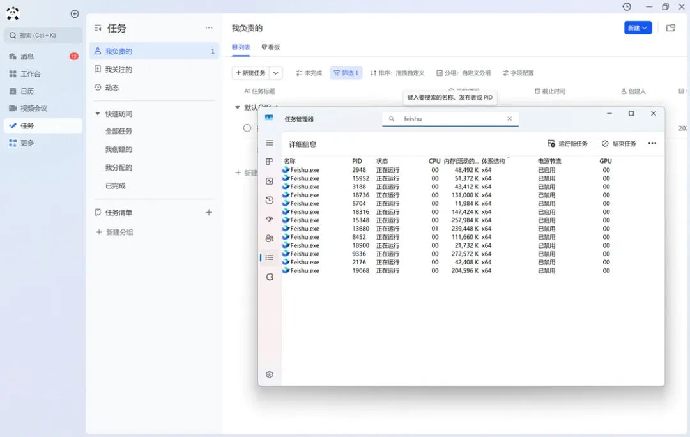Clear the feishu search text in Task Manager
Viewport: 690px width, 437px height.
[x=509, y=119]
